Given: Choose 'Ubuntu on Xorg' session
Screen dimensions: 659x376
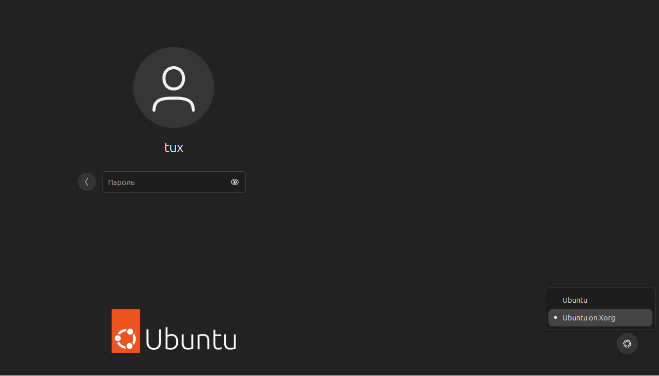Looking at the screenshot, I should point(589,318).
